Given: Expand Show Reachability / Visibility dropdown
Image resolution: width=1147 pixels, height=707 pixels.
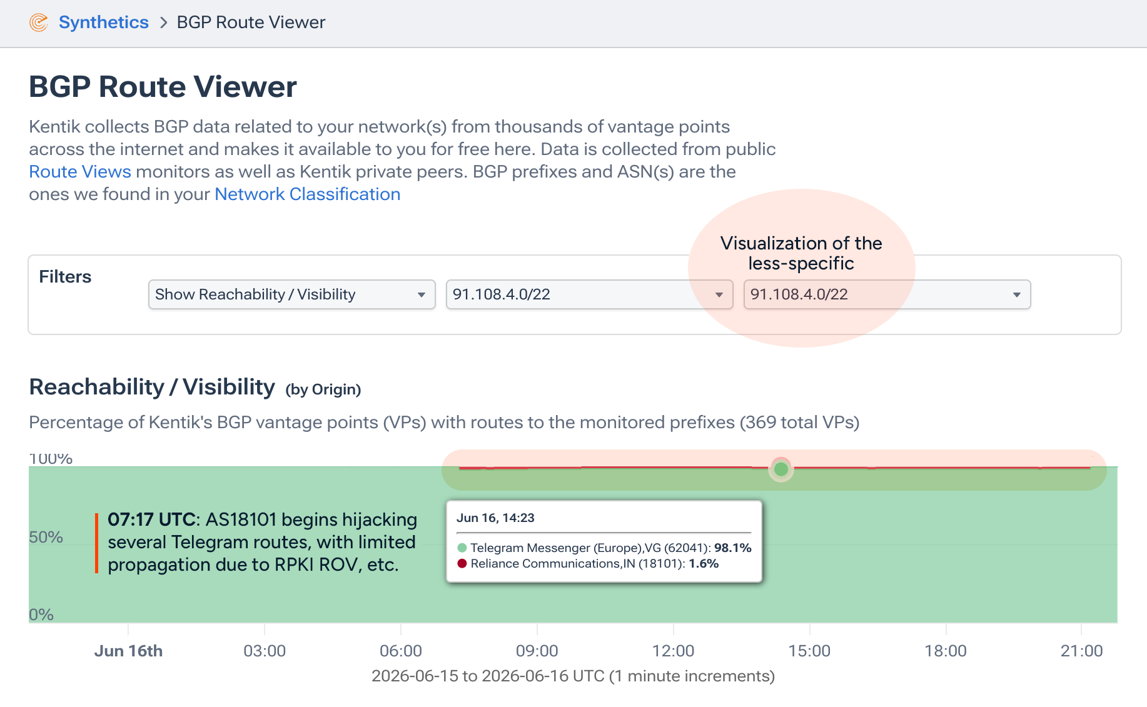Looking at the screenshot, I should [x=291, y=294].
